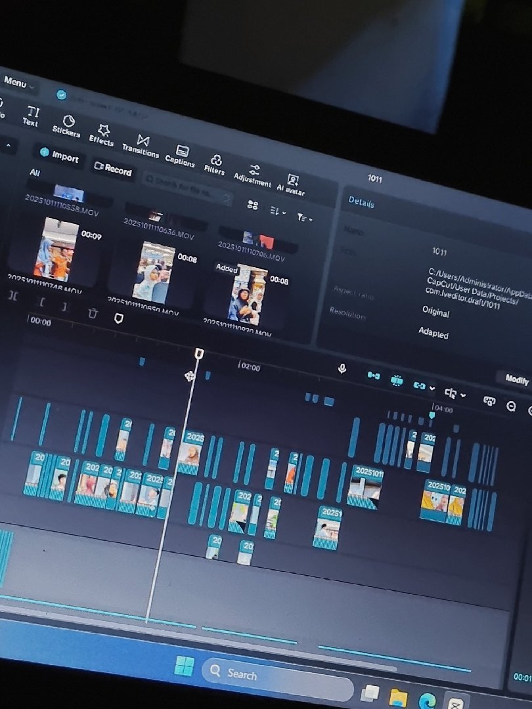This screenshot has height=709, width=532.
Task: Switch to the Text tab
Action: click(30, 116)
